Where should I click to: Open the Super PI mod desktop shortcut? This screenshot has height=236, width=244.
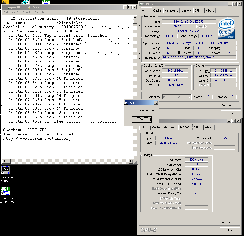tap(5, 191)
